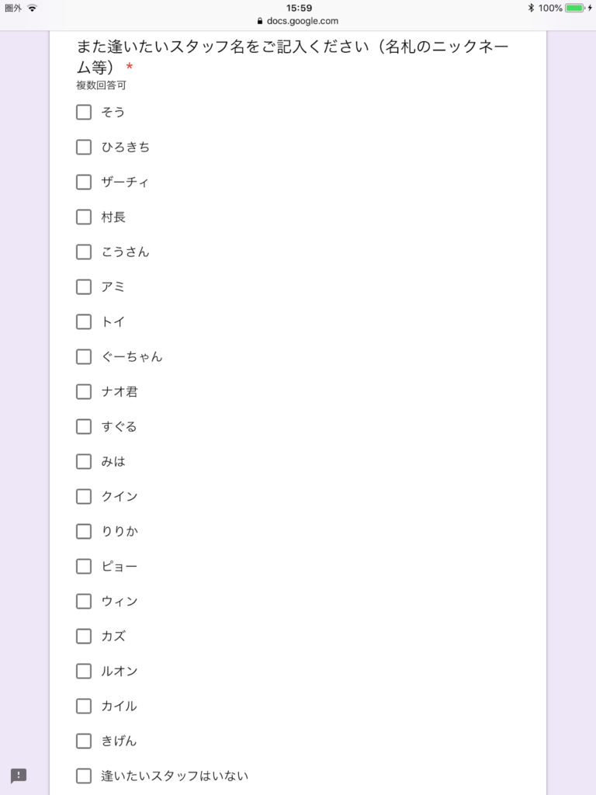Select the ザーチィ checkbox
Viewport: 596px width, 795px height.
84,182
